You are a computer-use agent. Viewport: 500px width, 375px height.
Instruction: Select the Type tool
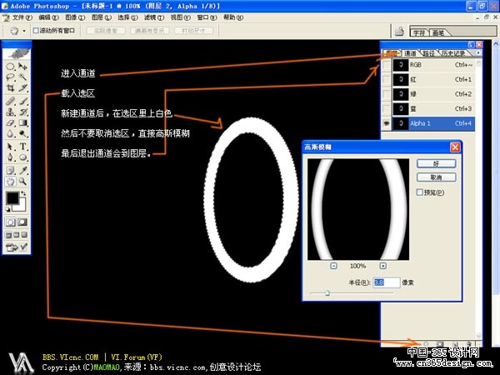(22, 147)
